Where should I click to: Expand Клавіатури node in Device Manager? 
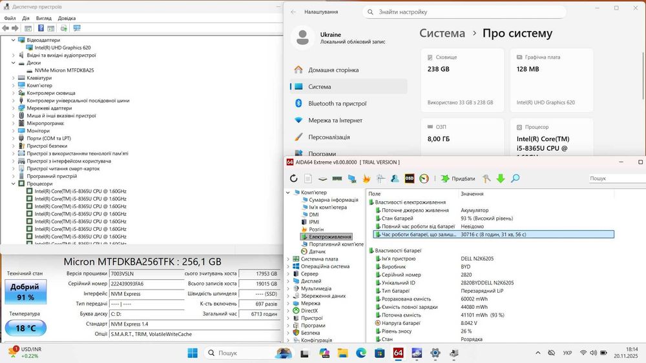coord(13,78)
